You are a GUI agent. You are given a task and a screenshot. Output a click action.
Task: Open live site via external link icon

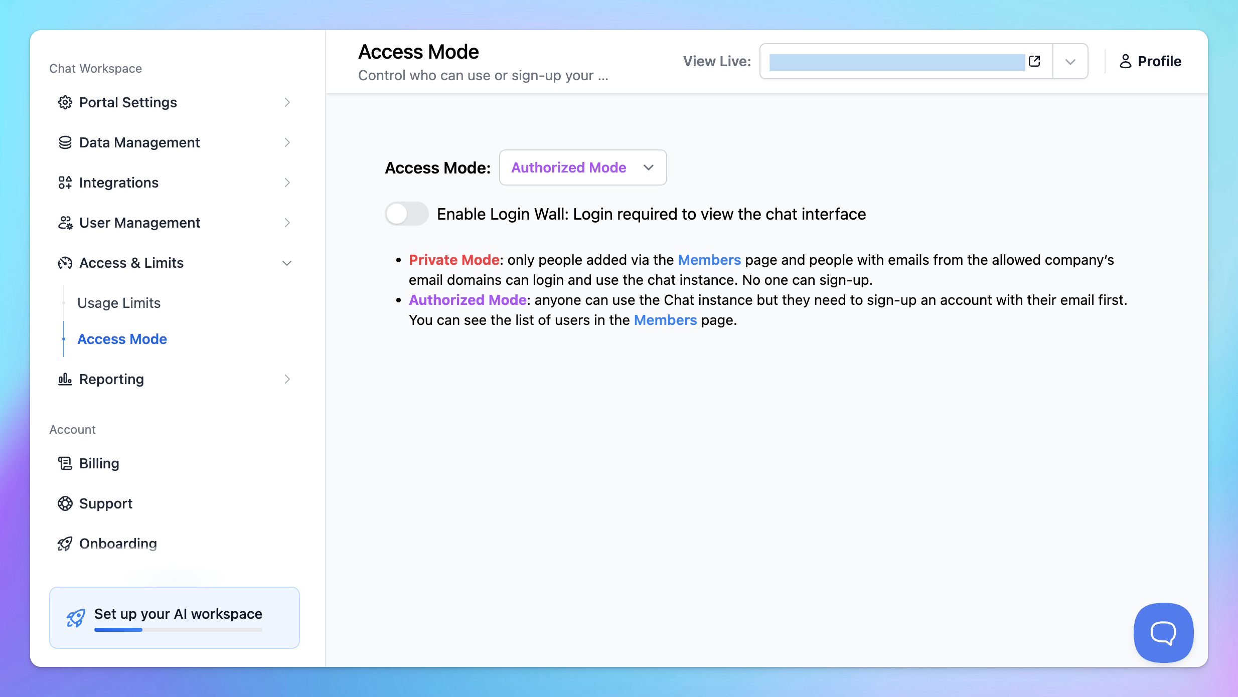point(1034,61)
